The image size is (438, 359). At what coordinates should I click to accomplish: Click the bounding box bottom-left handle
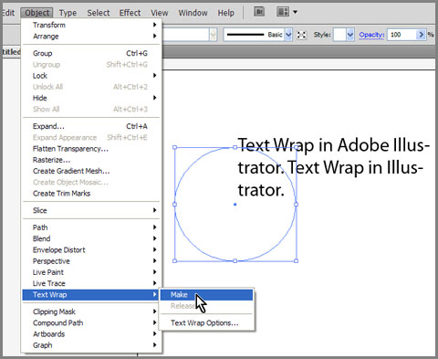[x=174, y=261]
